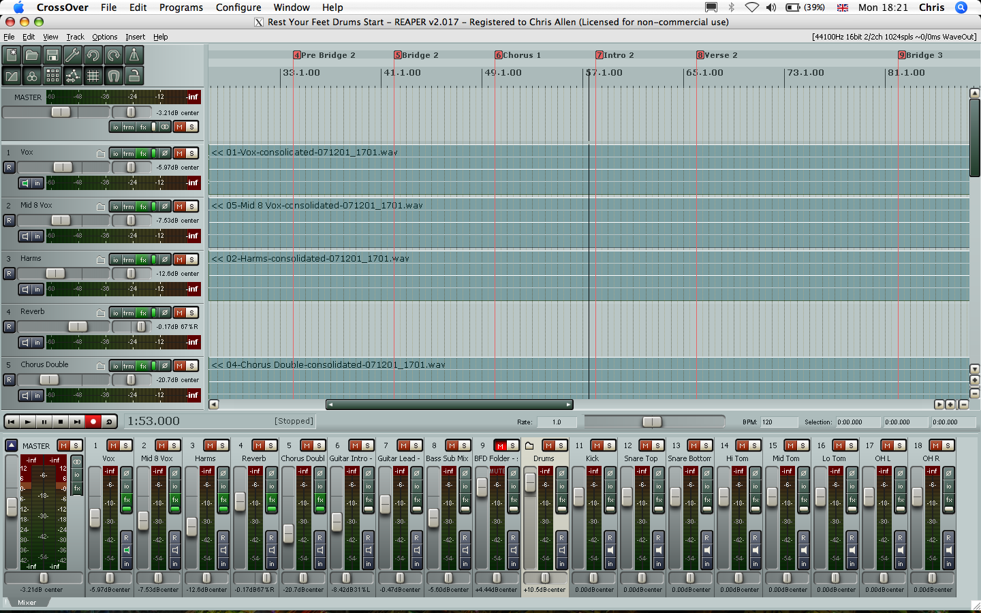The width and height of the screenshot is (981, 613).
Task: Toggle monitor speaker on Harms track
Action: (x=25, y=289)
